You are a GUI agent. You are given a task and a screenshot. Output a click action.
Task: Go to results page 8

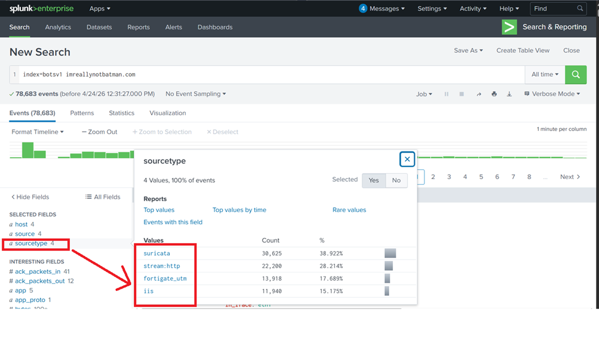[529, 177]
